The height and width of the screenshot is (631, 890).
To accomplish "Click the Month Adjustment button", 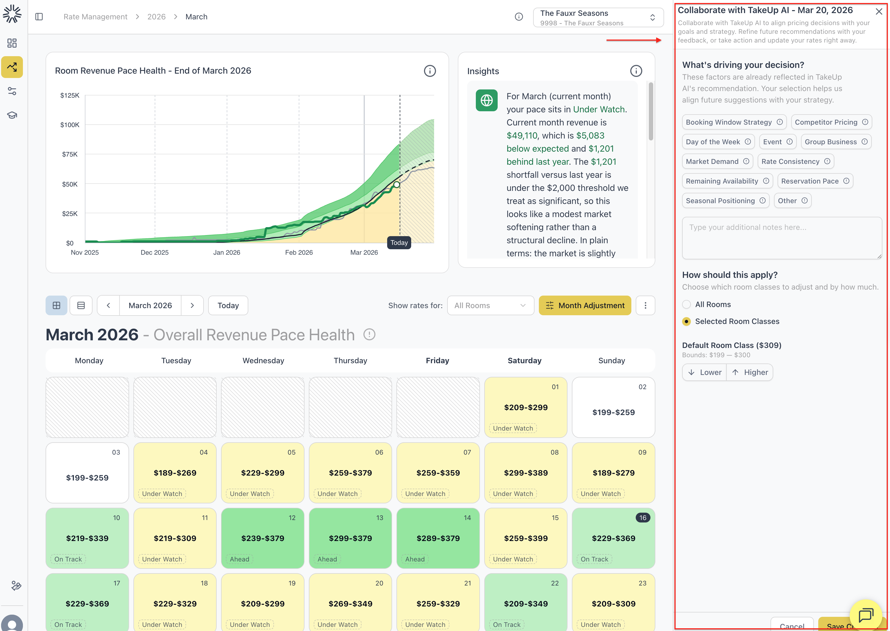I will click(584, 305).
